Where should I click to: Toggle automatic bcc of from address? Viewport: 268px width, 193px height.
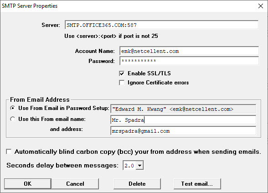[9, 151]
